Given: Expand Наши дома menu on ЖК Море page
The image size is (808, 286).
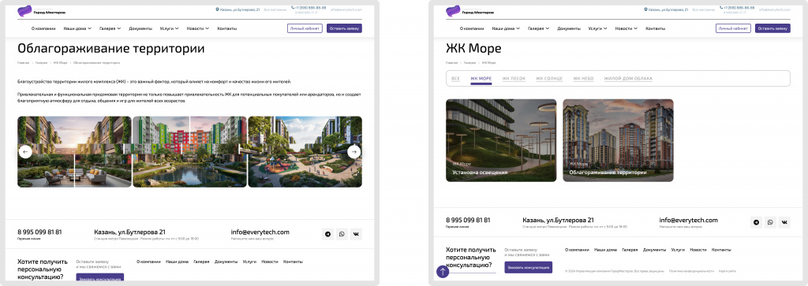Looking at the screenshot, I should pyautogui.click(x=506, y=28).
